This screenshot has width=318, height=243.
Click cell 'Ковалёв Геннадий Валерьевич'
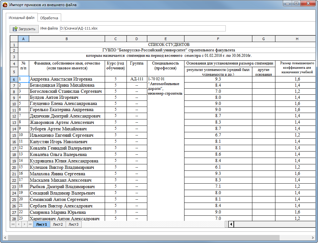67,148
